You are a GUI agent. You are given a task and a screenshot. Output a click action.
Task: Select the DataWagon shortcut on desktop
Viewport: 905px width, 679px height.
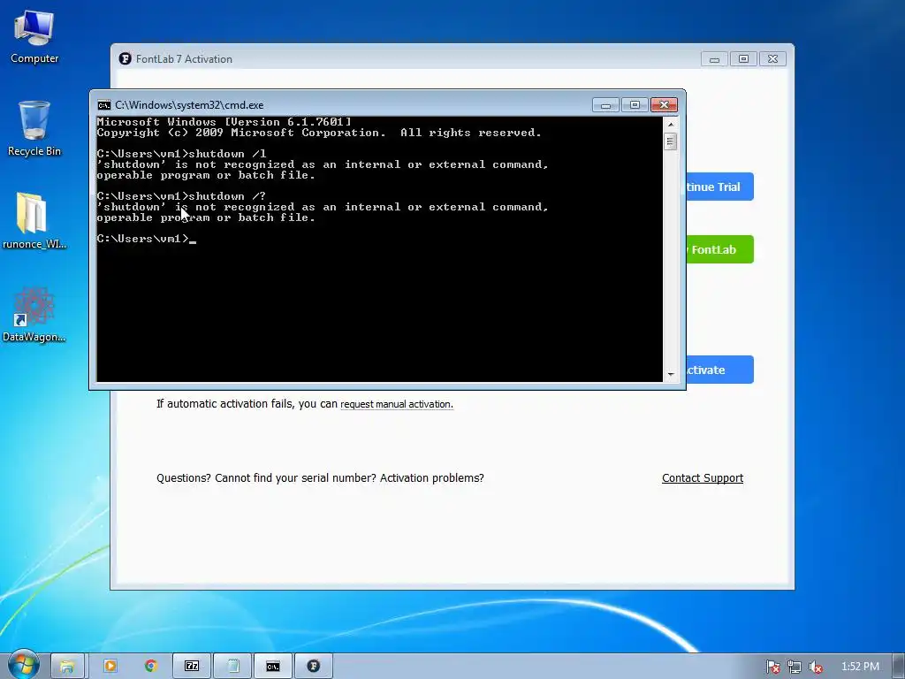point(34,314)
